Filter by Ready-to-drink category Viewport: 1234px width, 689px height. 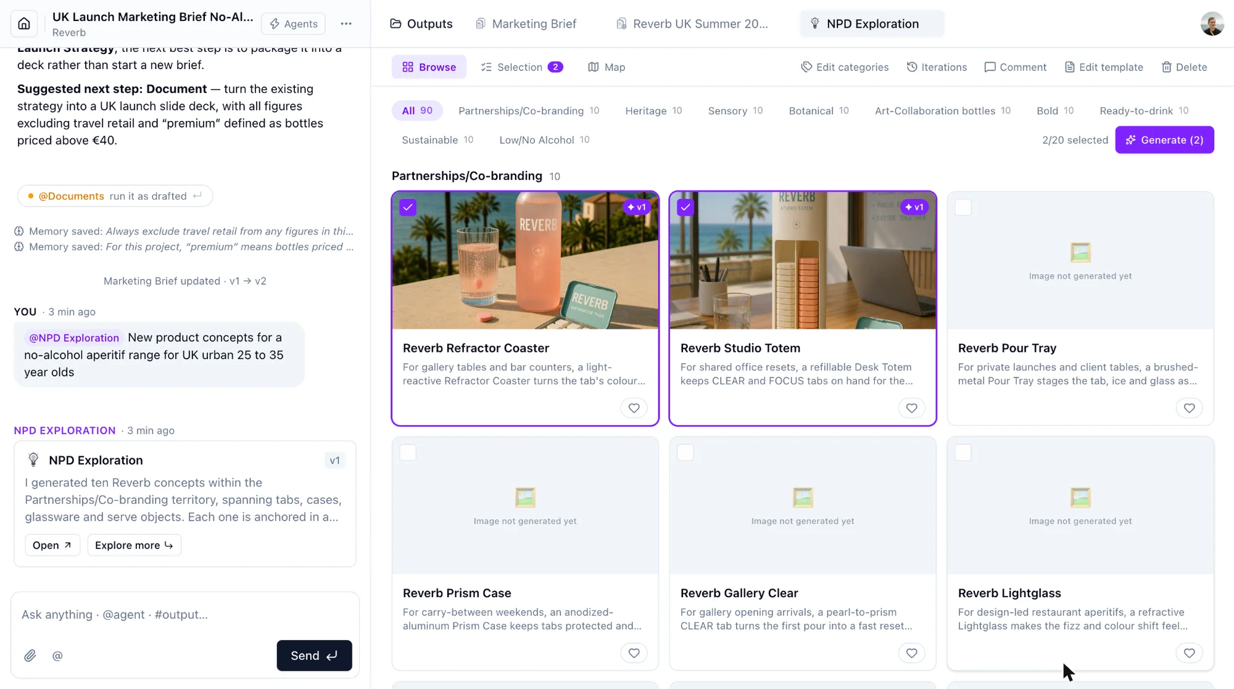click(1144, 111)
